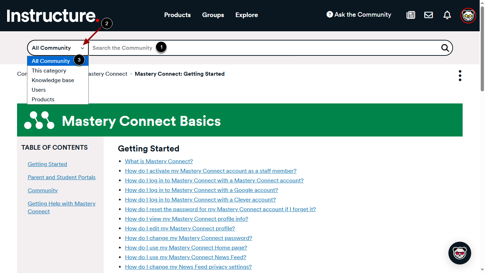This screenshot has width=485, height=273.
Task: Open the Parent and Student Portals section
Action: [61, 177]
